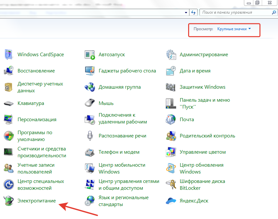Open Управление цветом icon
The height and width of the screenshot is (219, 278).
click(x=171, y=152)
